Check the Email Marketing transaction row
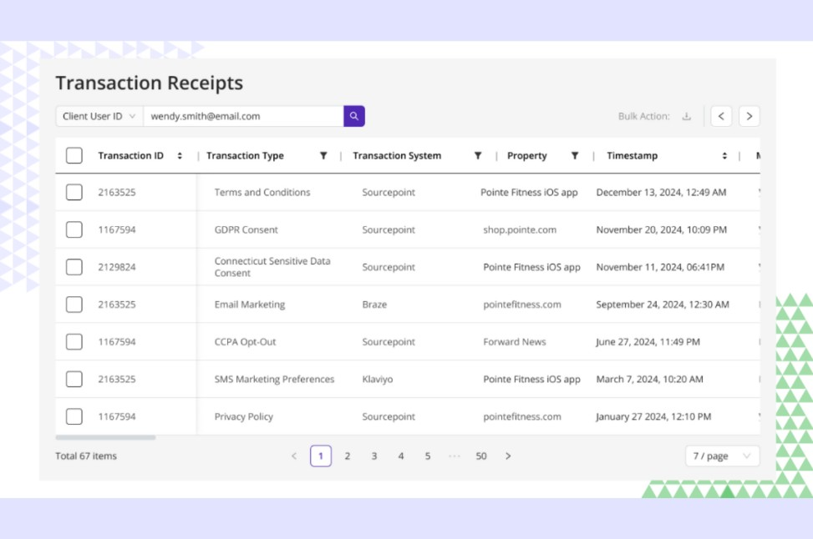 [x=73, y=304]
